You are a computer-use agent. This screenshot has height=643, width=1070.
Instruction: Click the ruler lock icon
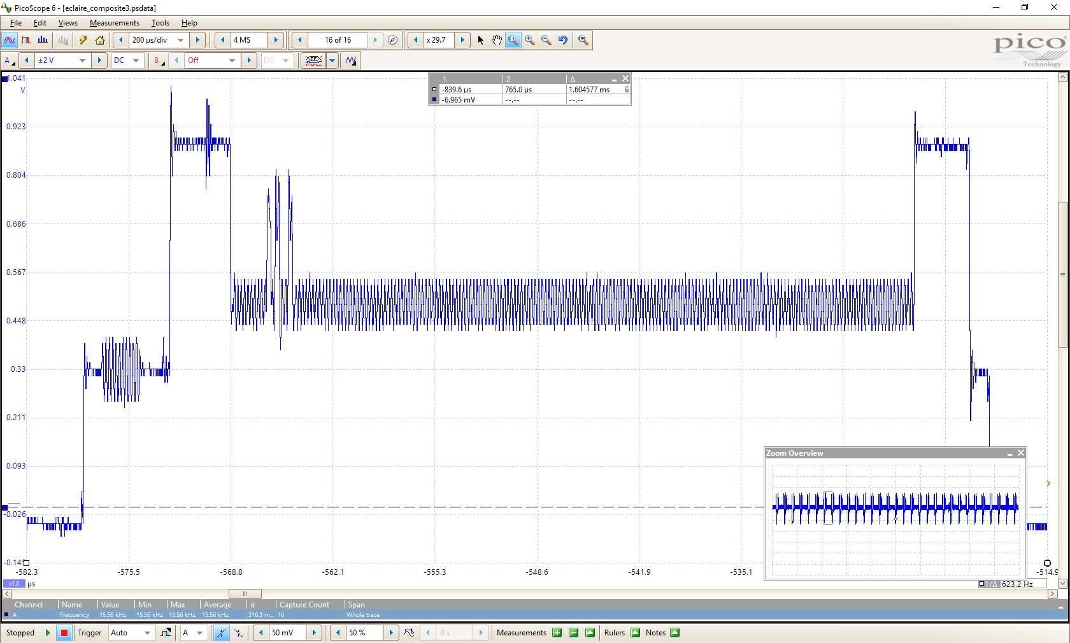(x=627, y=90)
